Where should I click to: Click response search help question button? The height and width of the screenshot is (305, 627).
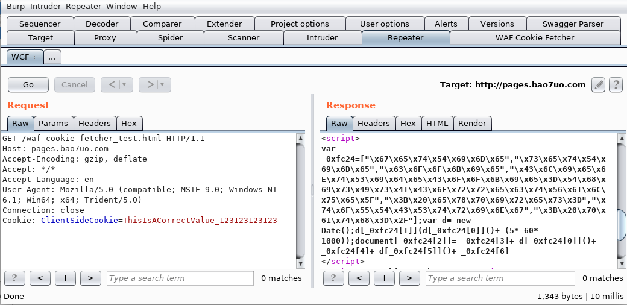(x=333, y=278)
